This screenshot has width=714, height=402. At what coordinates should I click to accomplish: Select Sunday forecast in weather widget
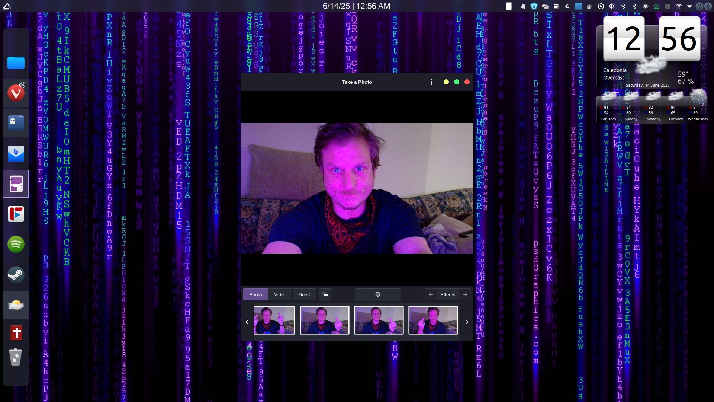[631, 107]
